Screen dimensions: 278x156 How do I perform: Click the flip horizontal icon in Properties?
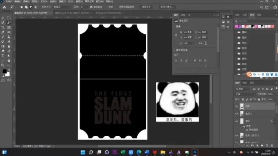pos(200,43)
